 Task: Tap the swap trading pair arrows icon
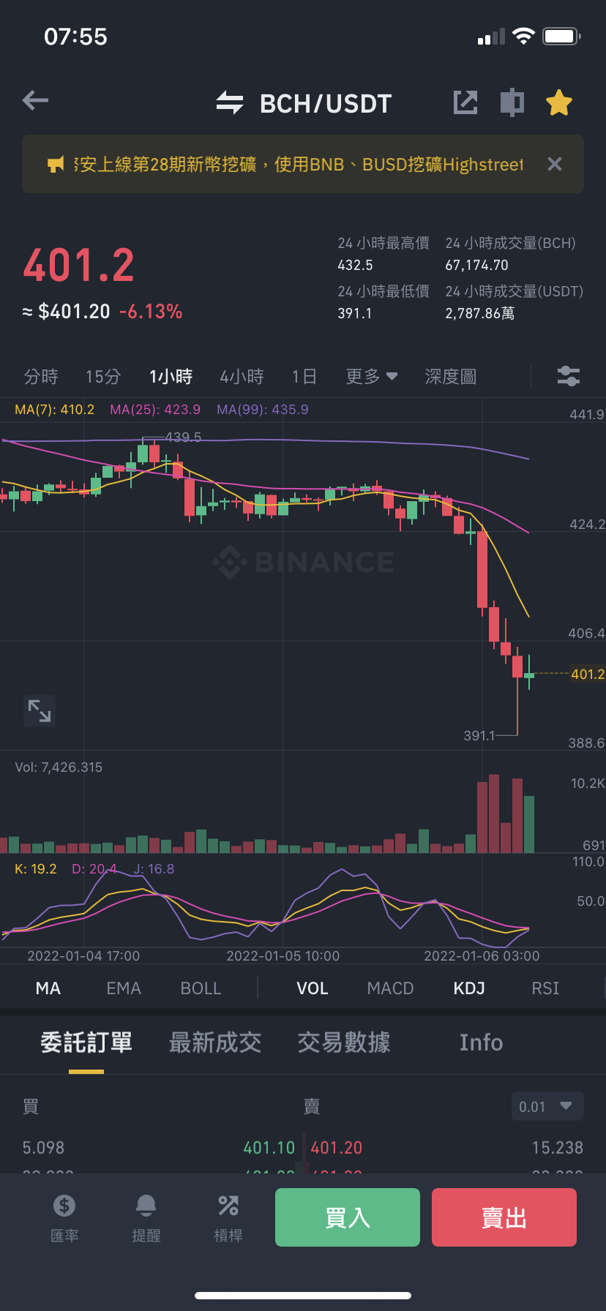230,102
